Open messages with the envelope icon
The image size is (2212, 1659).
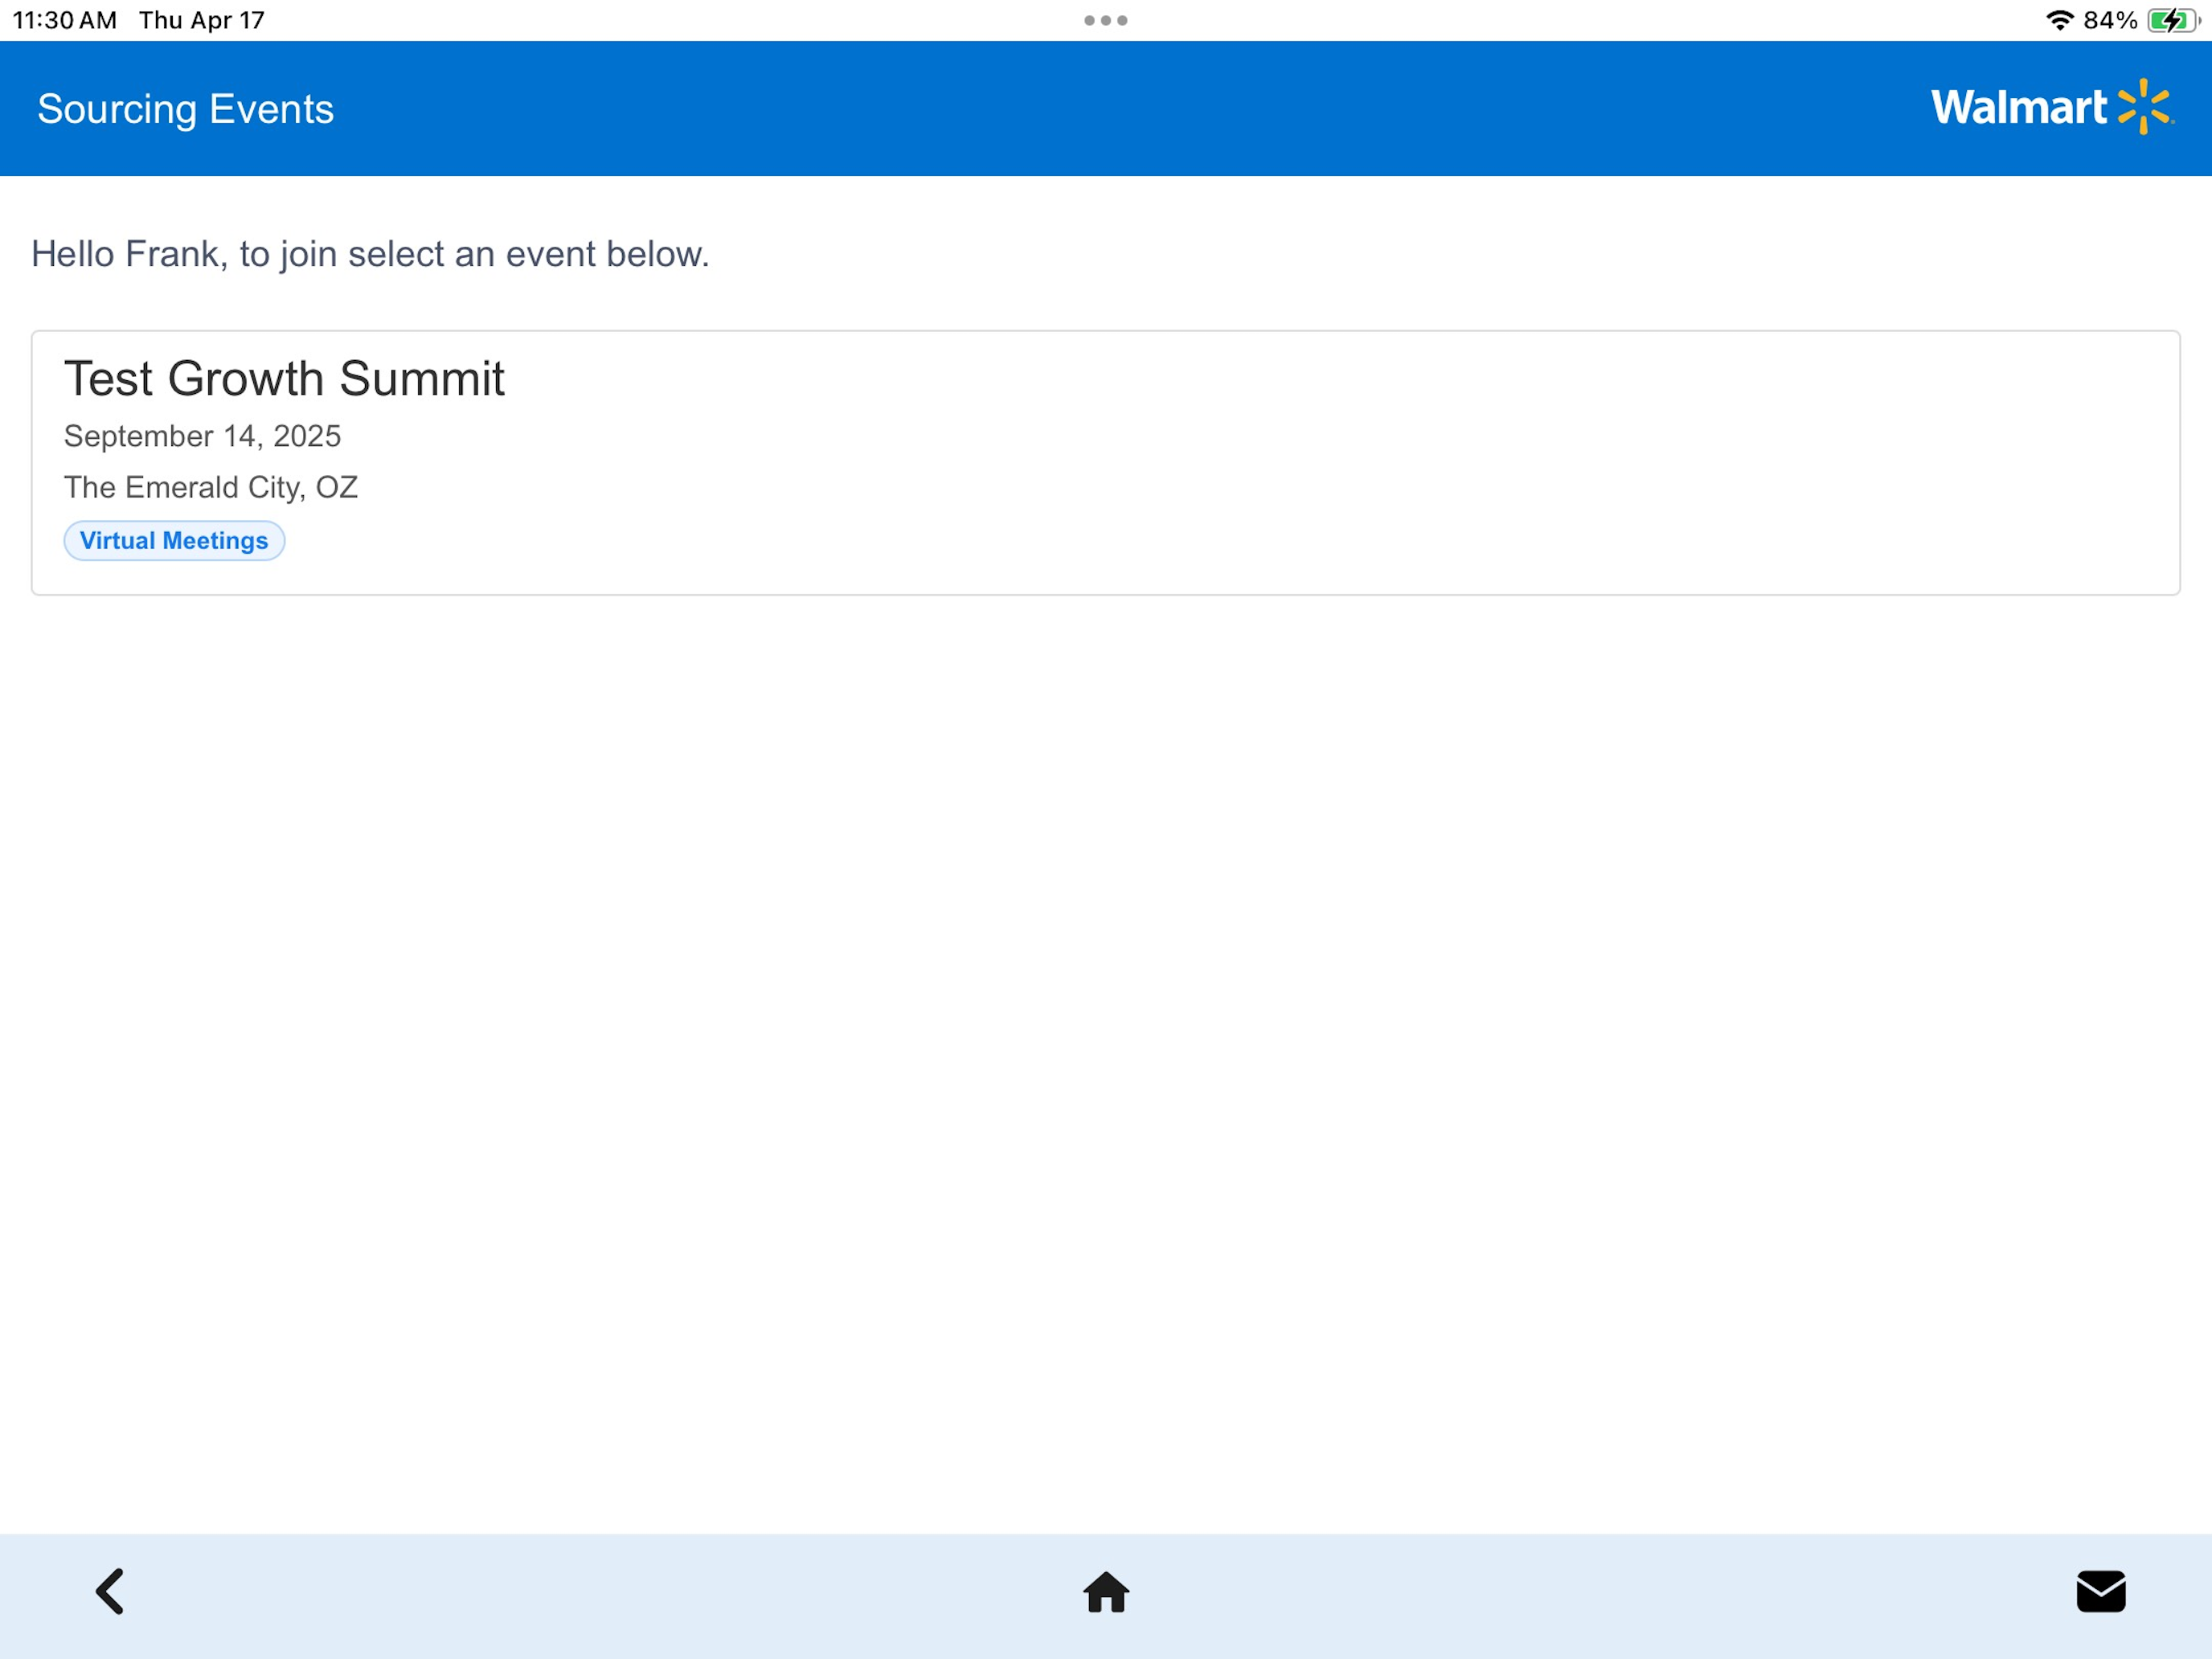[x=2101, y=1591]
